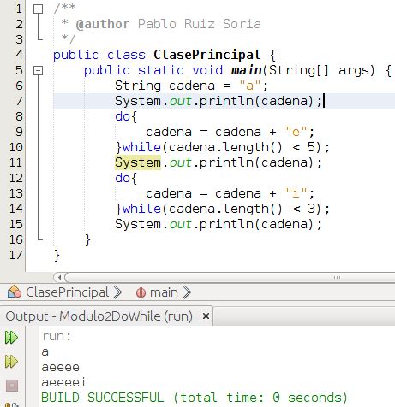Click the ClasePrincipal class icon in breadcrumb
Screen dimensions: 395x407
pos(15,292)
